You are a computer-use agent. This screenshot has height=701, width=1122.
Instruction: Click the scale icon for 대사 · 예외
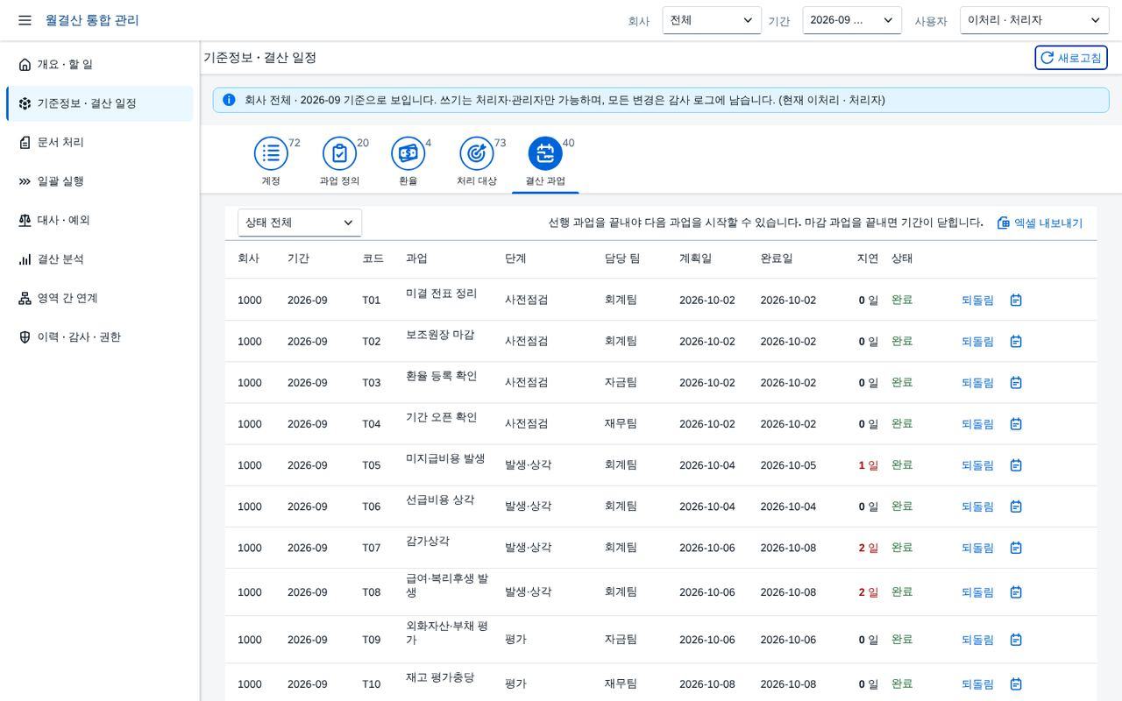pos(25,221)
